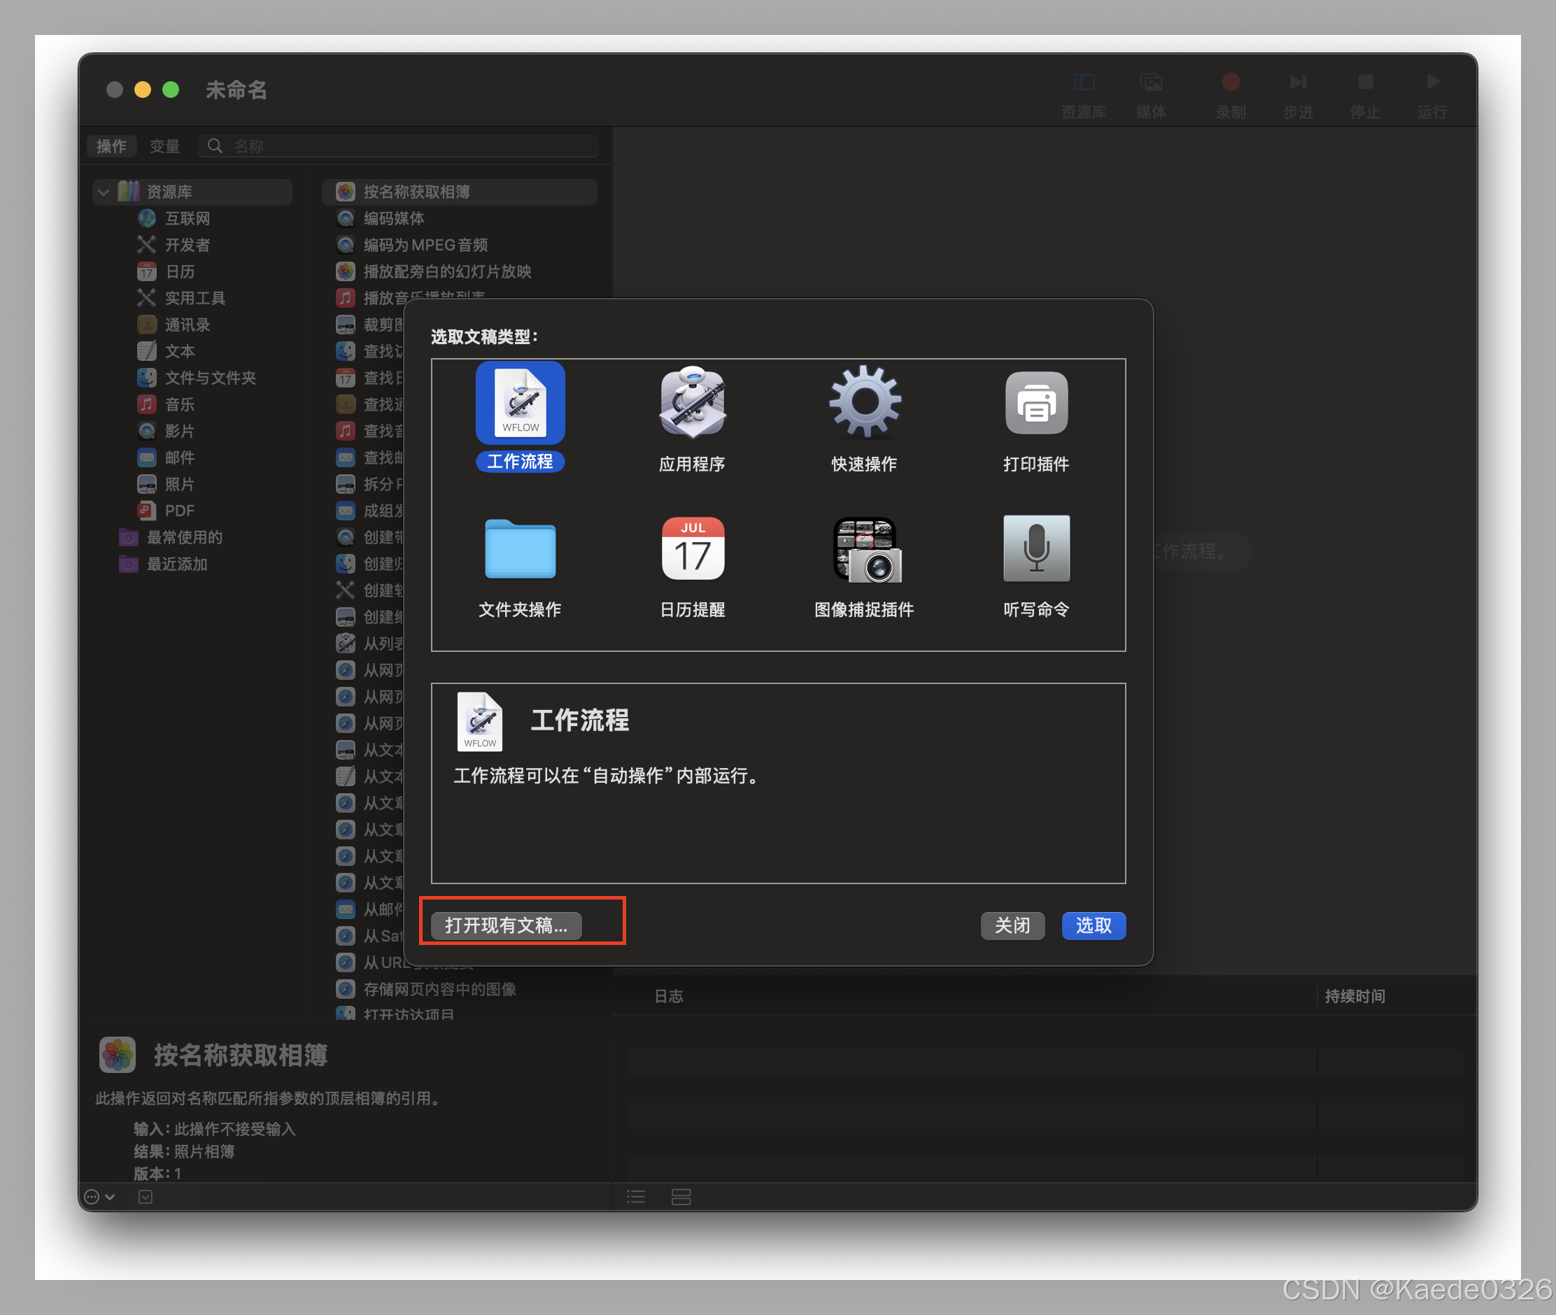Choose the 日历提醒 calendar alarm icon
Image resolution: width=1556 pixels, height=1315 pixels.
pyautogui.click(x=692, y=549)
